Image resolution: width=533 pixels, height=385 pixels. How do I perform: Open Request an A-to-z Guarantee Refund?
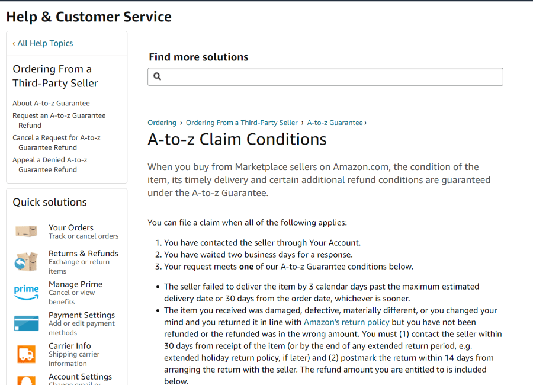click(x=59, y=120)
